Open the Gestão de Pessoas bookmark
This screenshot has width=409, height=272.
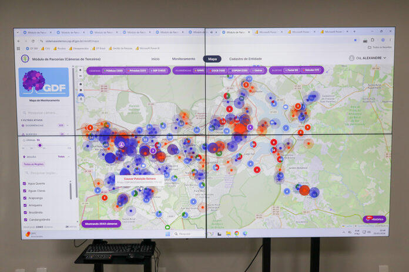tap(120, 49)
